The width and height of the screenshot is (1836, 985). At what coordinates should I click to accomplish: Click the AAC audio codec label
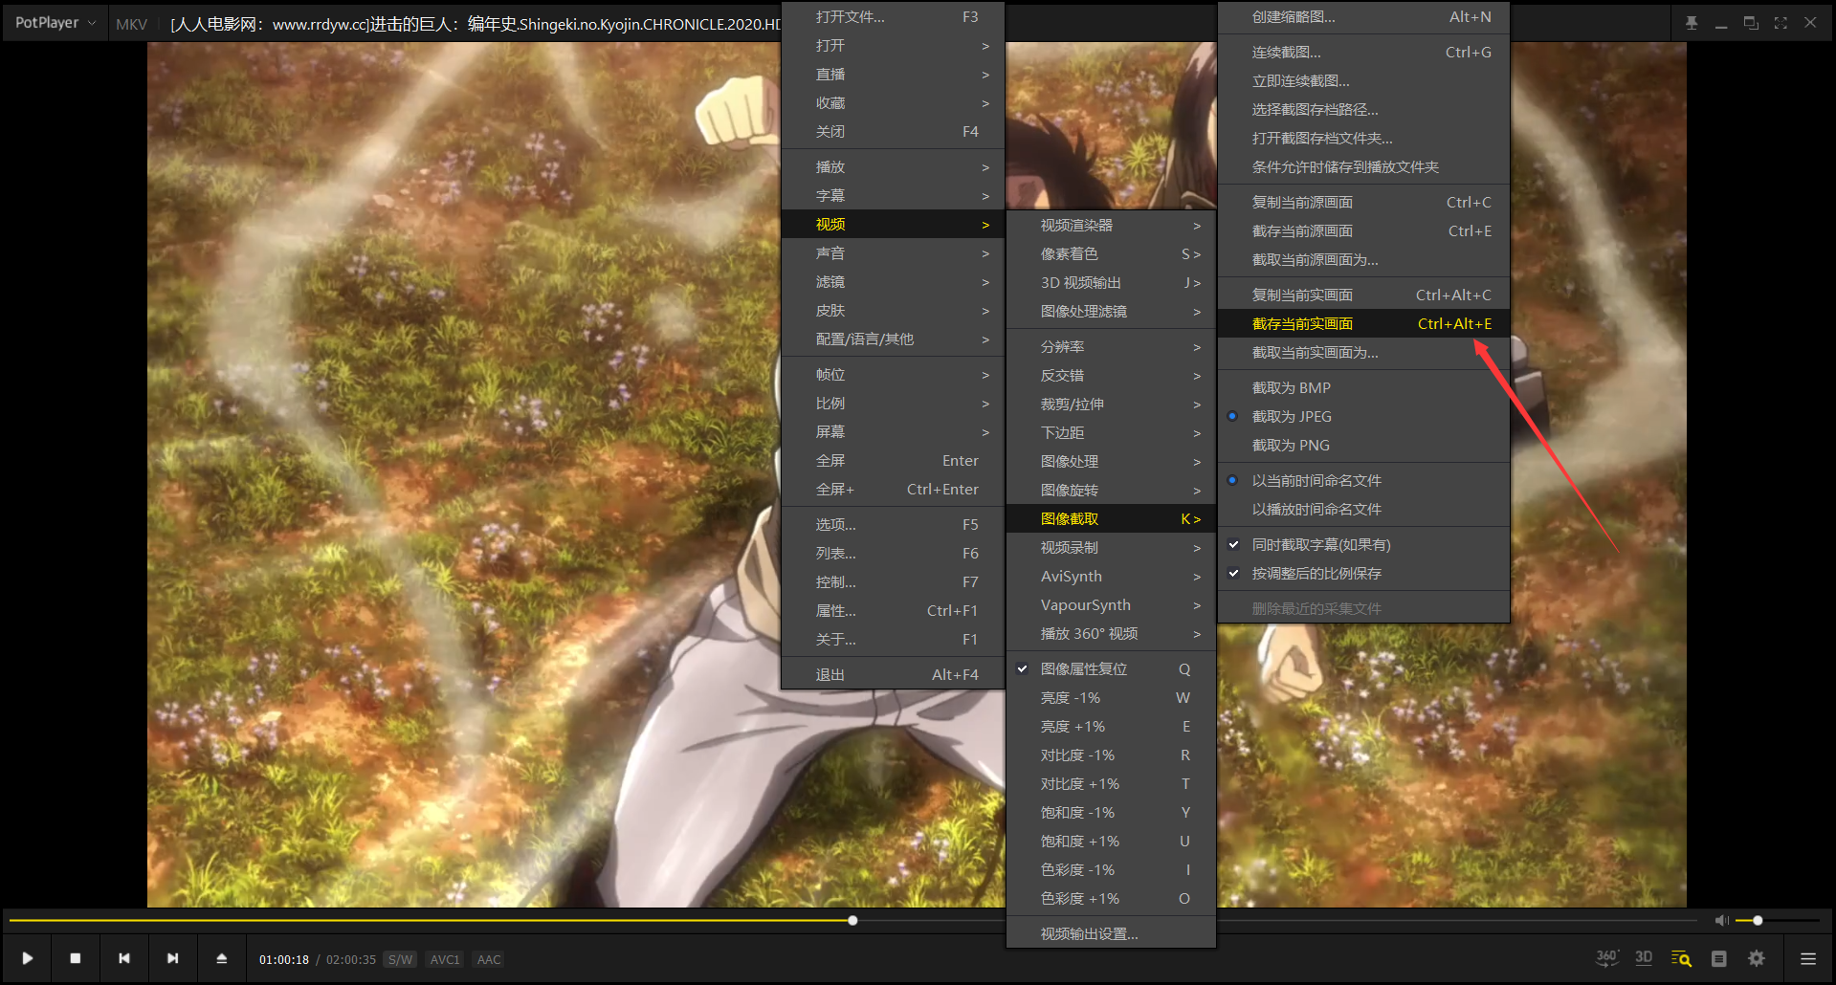pyautogui.click(x=489, y=959)
